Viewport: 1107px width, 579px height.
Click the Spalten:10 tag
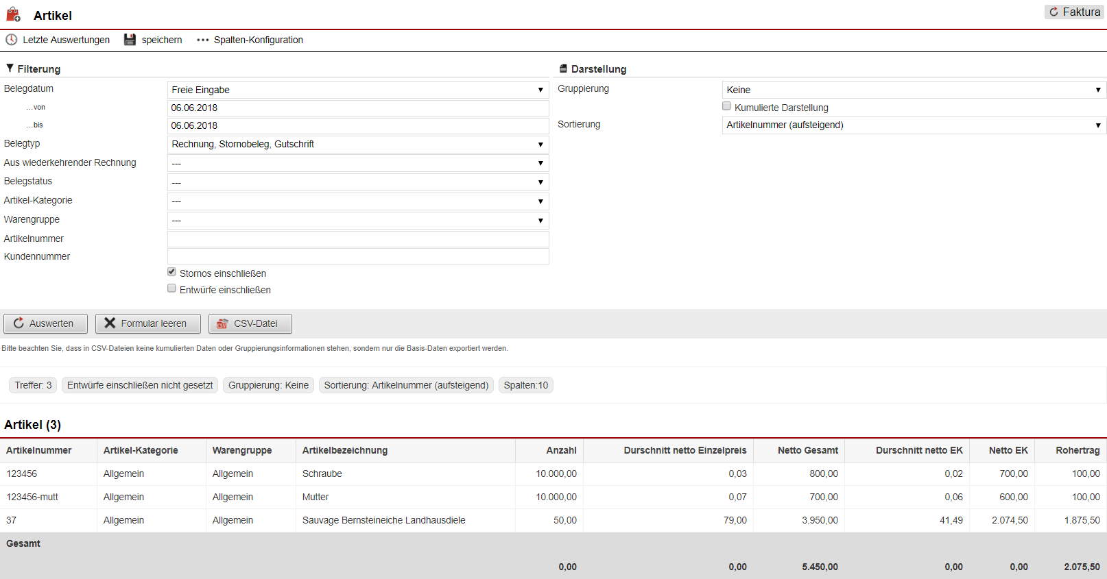[526, 385]
